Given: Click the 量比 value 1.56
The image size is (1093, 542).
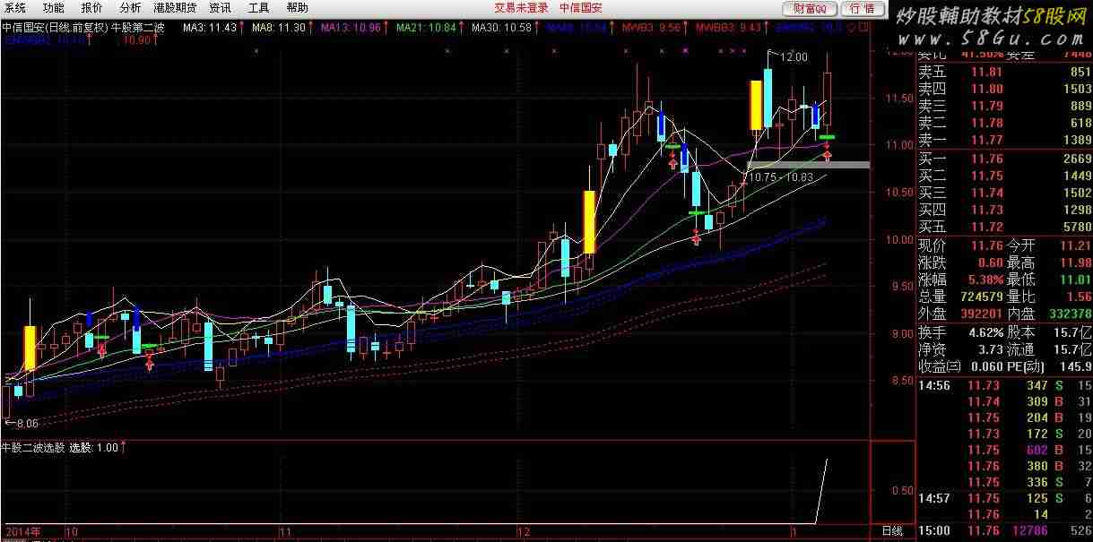Looking at the screenshot, I should [1079, 297].
